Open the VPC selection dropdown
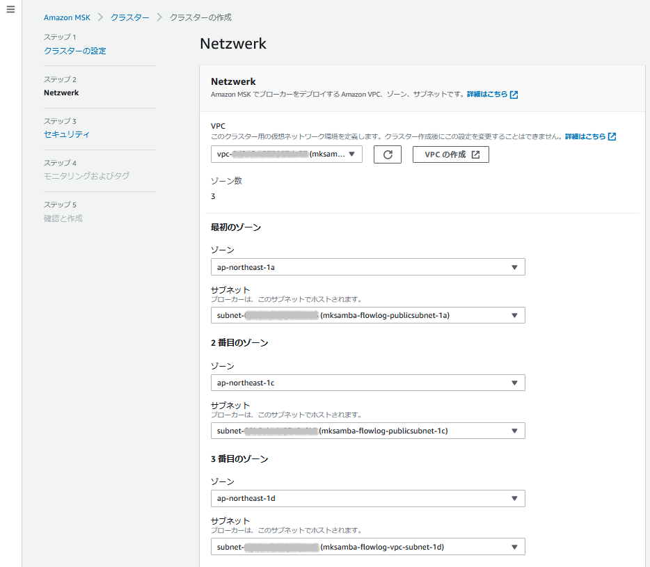Viewport: 650px width, 567px height. click(287, 154)
